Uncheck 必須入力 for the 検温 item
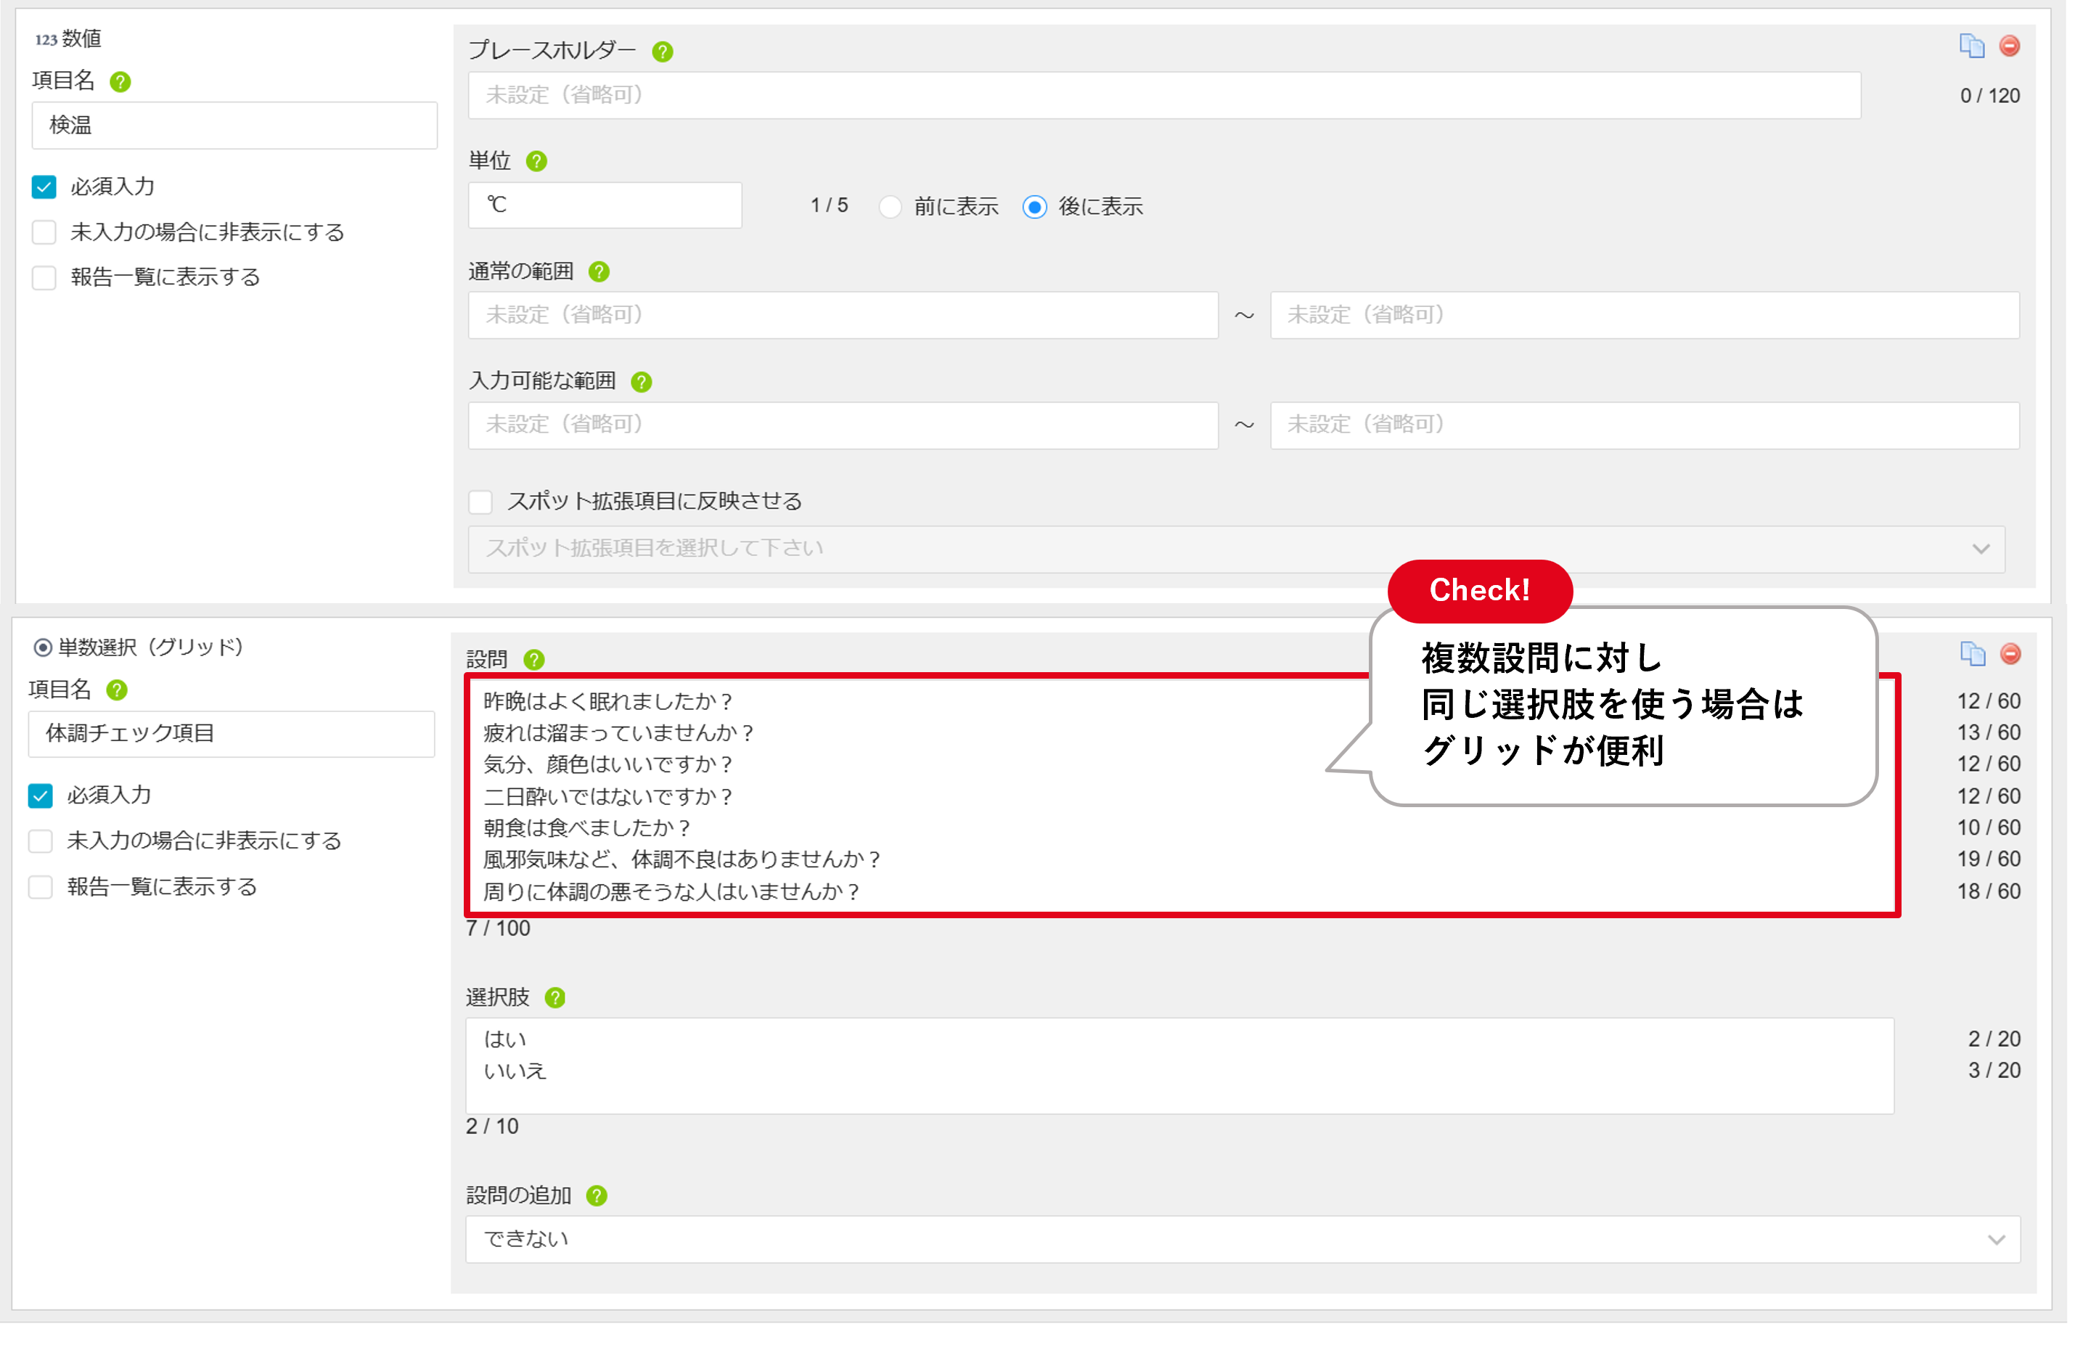This screenshot has width=2075, height=1353. click(44, 187)
